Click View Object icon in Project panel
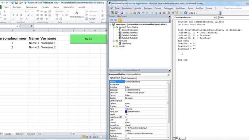Image resolution: width=249 pixels, height=140 pixels. (x=115, y=20)
